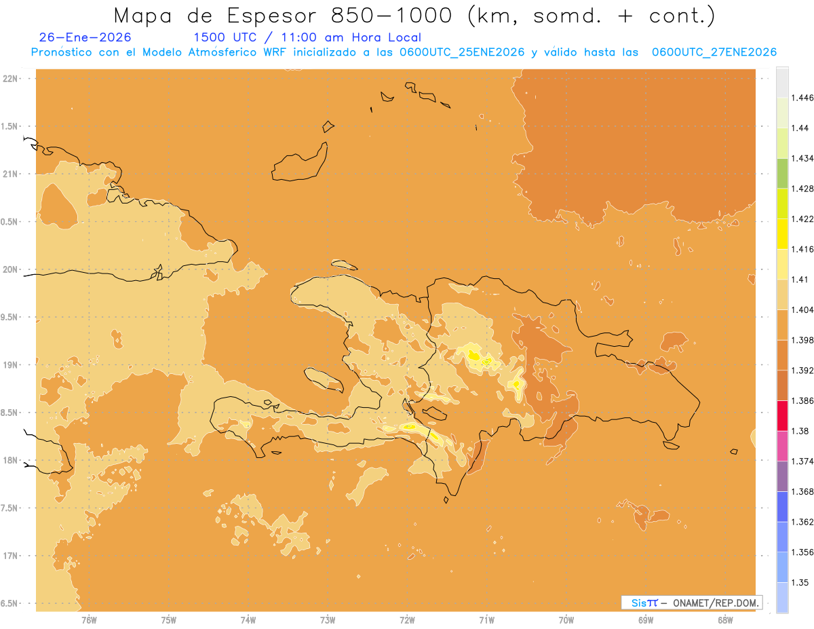The image size is (814, 629).
Task: Click the '71W' longitude label
Action: 486,620
